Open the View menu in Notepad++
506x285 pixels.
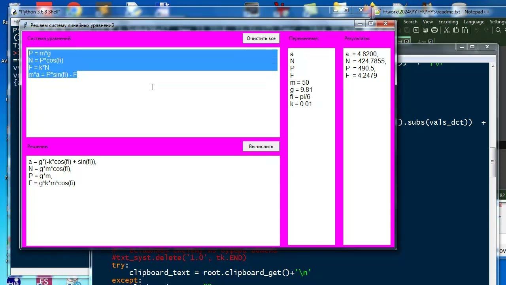[x=428, y=22]
